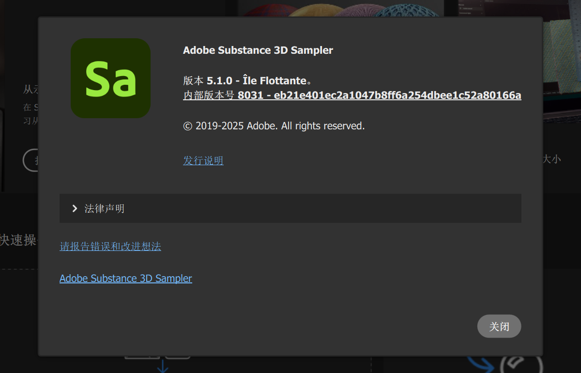Click the 内部版本号 8031 build hash link
This screenshot has height=373, width=581.
click(352, 95)
